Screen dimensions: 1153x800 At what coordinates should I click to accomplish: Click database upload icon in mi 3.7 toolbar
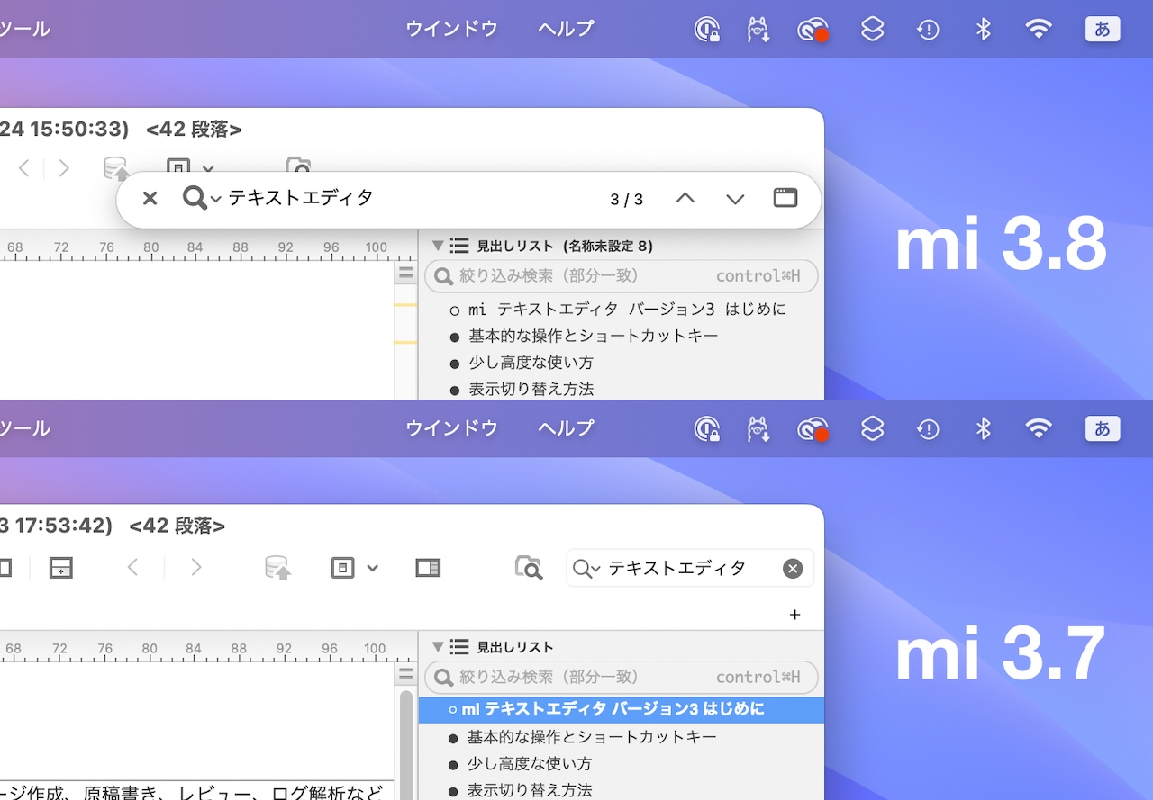click(277, 568)
